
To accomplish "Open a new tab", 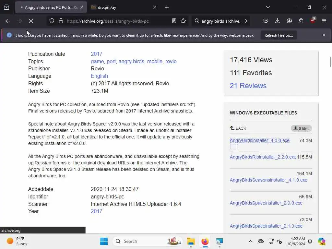I will (x=167, y=7).
